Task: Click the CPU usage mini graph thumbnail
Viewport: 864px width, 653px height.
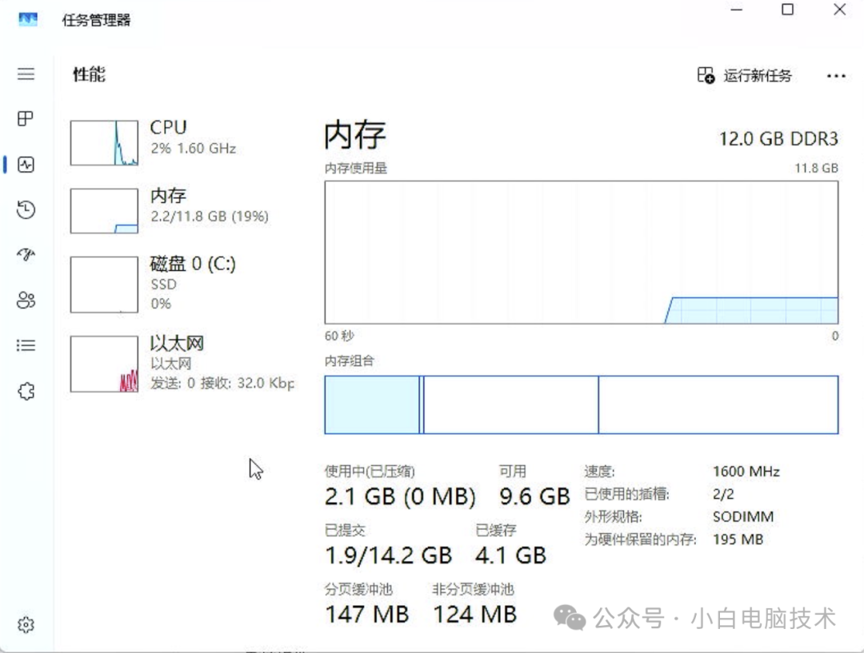Action: click(104, 143)
